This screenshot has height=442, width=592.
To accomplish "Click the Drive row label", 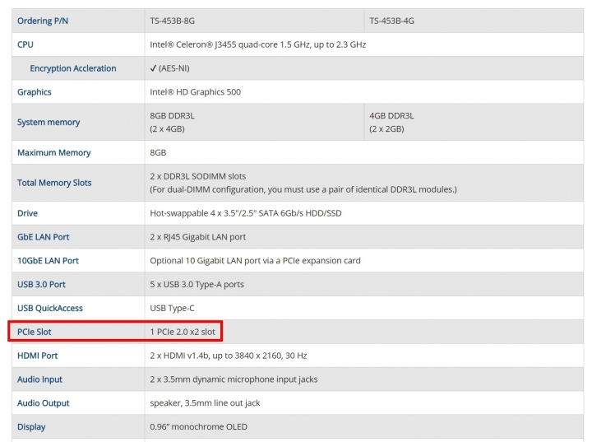I will pyautogui.click(x=27, y=213).
